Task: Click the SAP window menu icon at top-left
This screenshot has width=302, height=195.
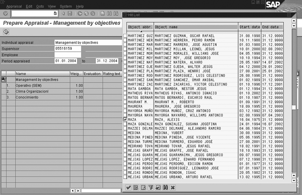Action: point(3,2)
